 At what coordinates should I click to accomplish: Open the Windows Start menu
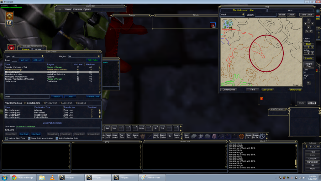coord(4,178)
